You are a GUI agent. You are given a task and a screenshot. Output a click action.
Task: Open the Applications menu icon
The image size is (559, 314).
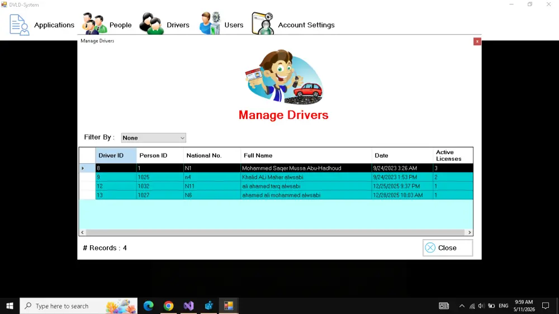click(x=19, y=25)
